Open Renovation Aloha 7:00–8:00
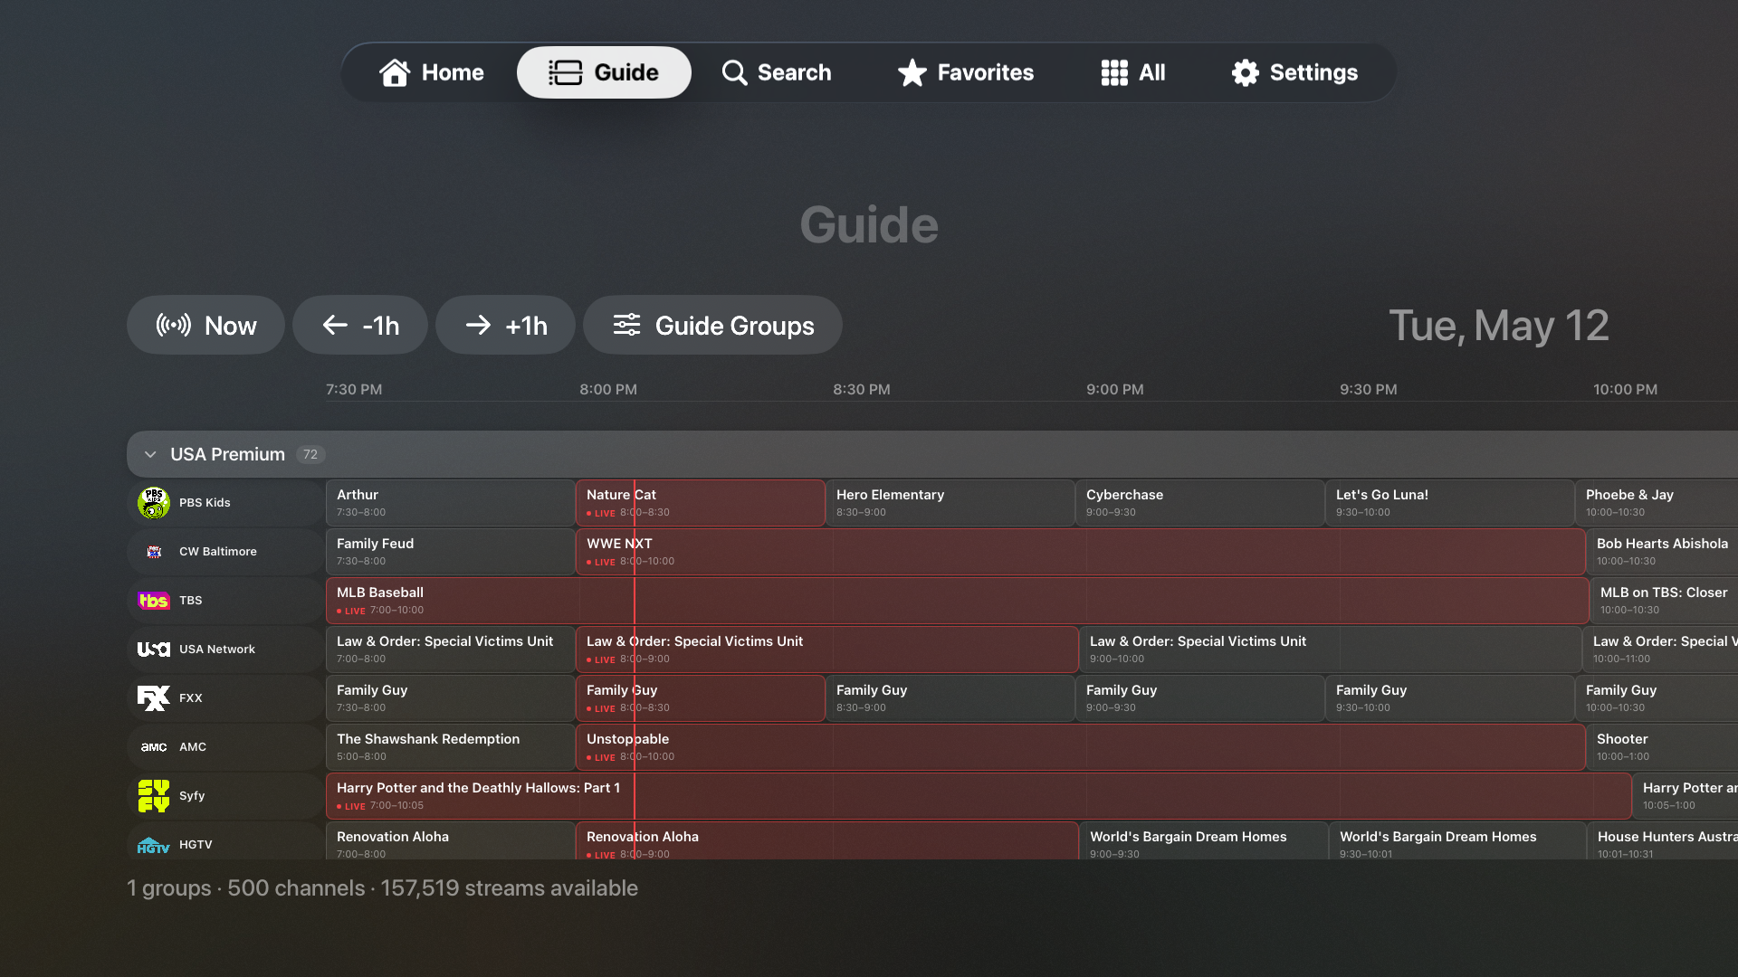 [450, 841]
